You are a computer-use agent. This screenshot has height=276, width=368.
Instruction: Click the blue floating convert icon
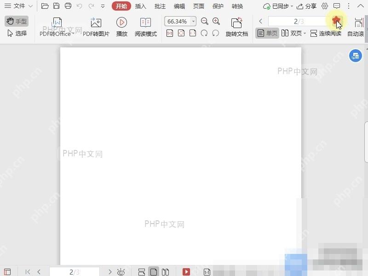tap(355, 56)
